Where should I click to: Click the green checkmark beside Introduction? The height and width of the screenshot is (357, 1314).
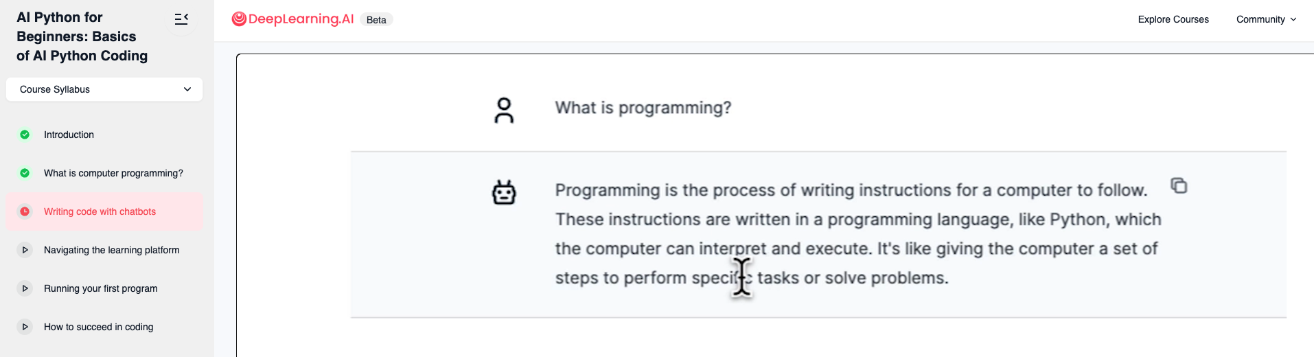[x=25, y=135]
